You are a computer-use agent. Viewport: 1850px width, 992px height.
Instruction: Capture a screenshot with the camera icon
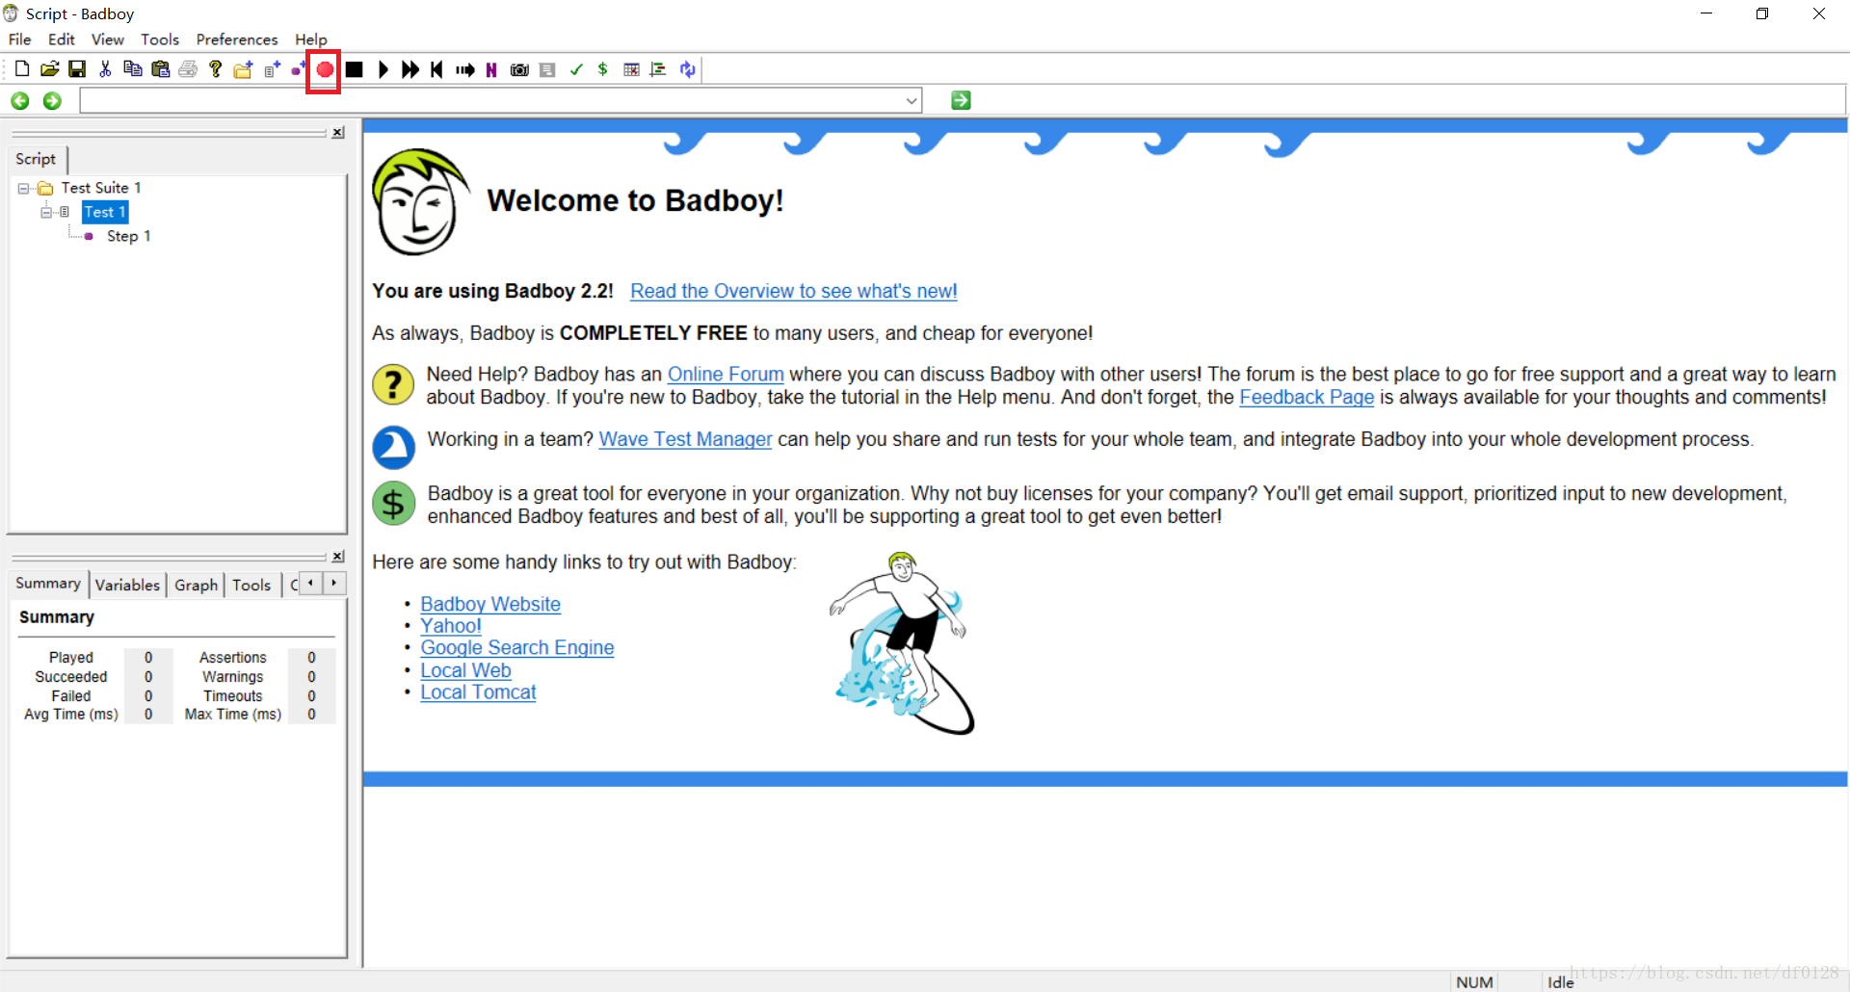tap(519, 69)
